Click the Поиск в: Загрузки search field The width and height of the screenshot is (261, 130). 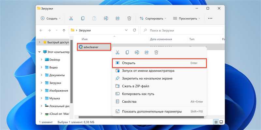[x=182, y=30]
